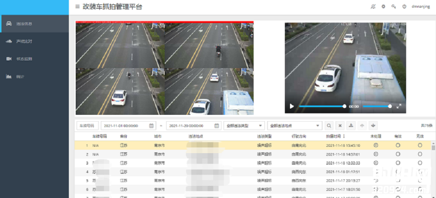
Task: Go to next record with down arrow
Action: tap(373, 126)
